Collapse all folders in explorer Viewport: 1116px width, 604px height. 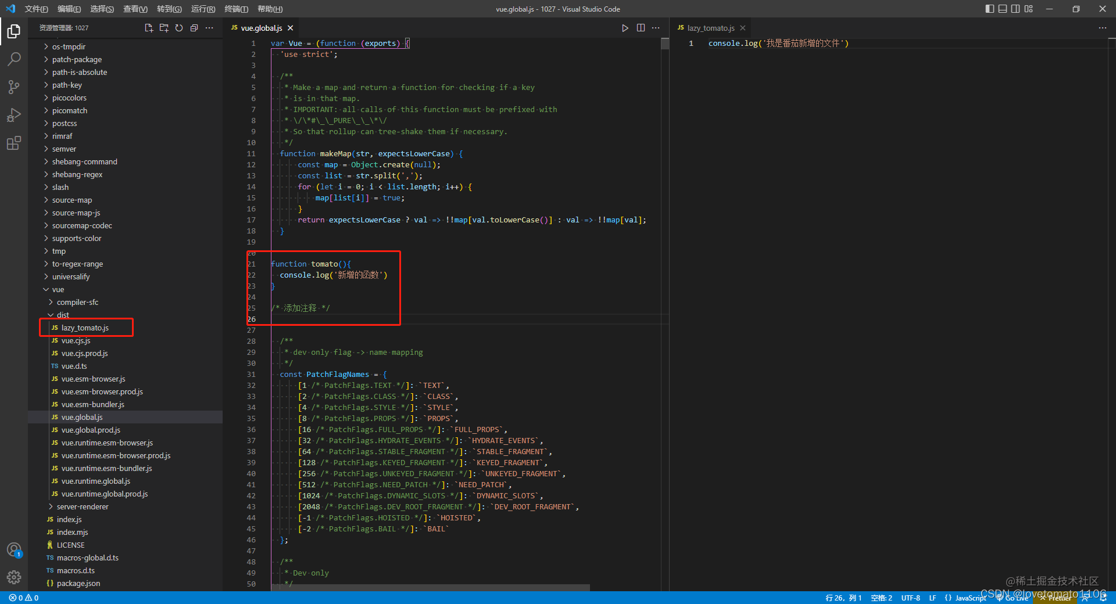click(x=194, y=28)
